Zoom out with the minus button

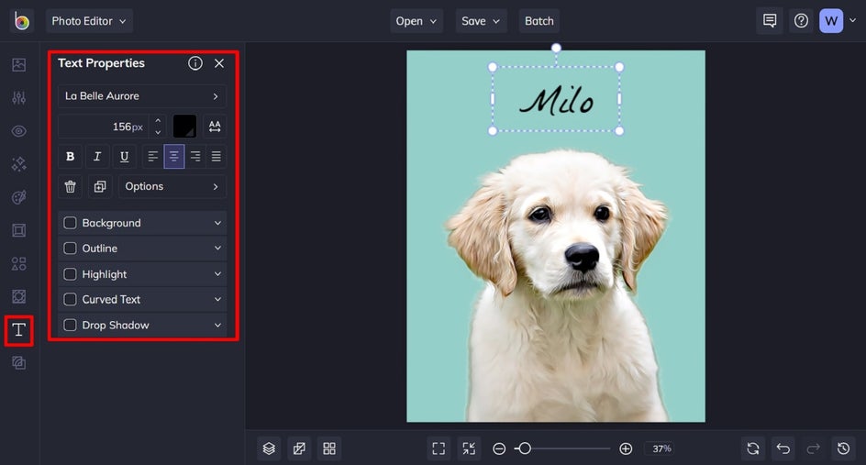pos(499,449)
